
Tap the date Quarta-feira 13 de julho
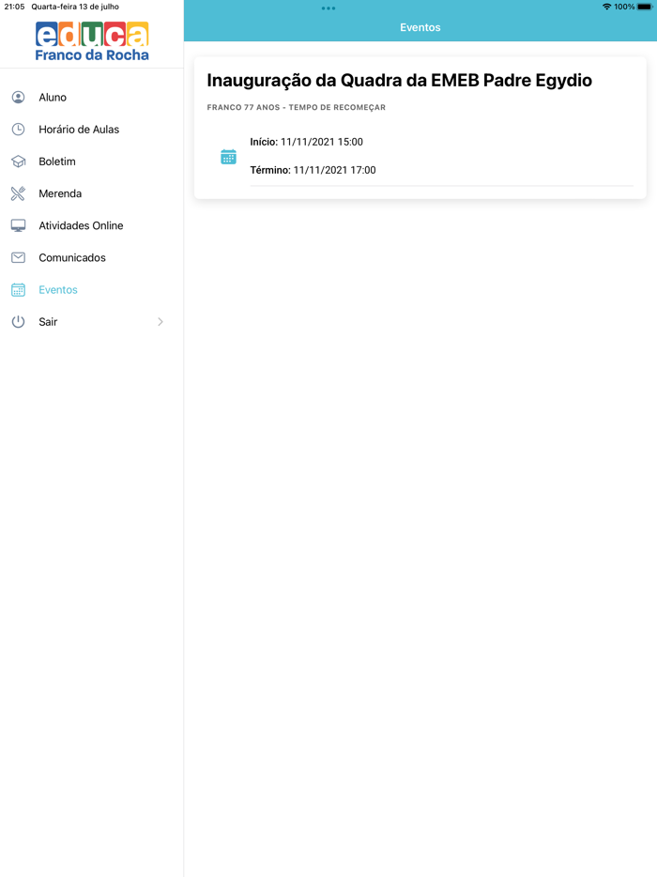75,7
